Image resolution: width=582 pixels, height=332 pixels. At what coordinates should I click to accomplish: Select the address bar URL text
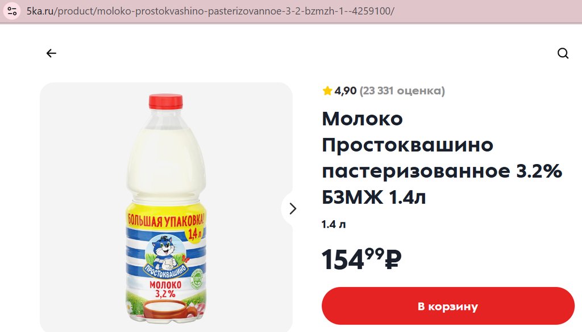210,11
